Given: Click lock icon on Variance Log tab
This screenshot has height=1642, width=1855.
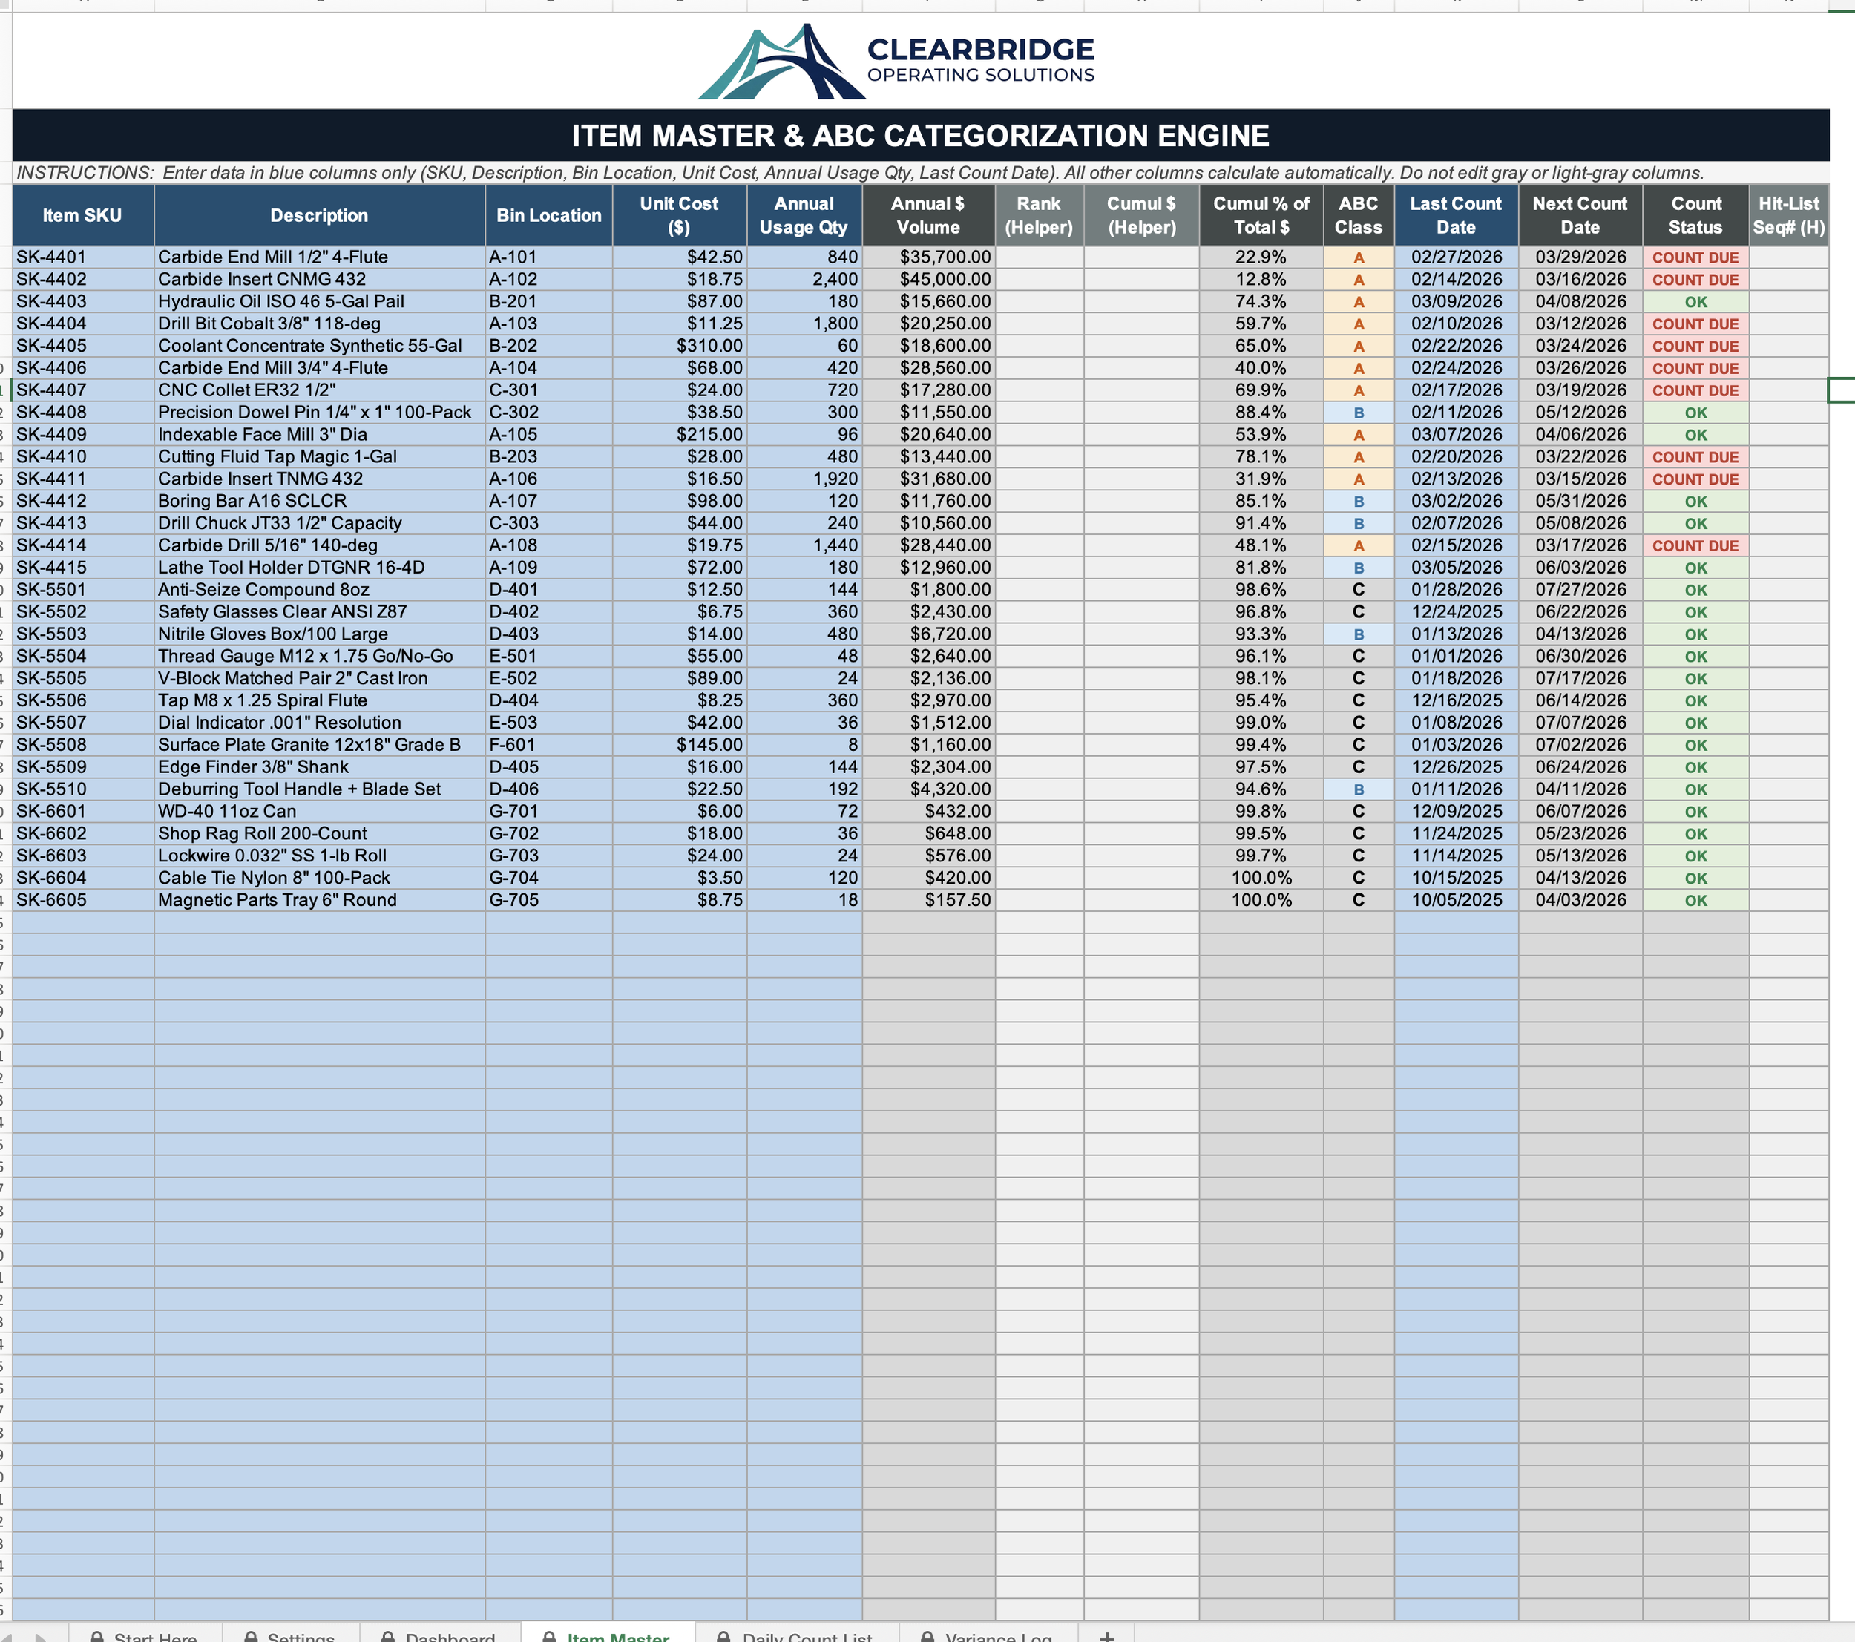Looking at the screenshot, I should [x=927, y=1637].
